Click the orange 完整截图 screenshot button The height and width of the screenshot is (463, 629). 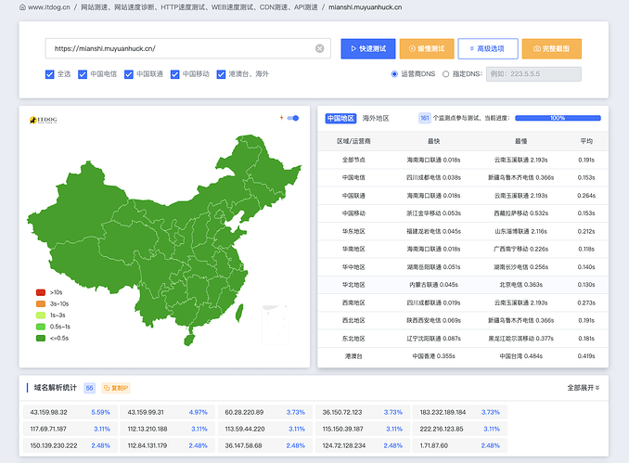[x=552, y=48]
